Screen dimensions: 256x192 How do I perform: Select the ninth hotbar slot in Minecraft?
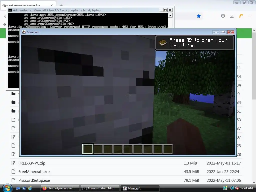point(168,149)
